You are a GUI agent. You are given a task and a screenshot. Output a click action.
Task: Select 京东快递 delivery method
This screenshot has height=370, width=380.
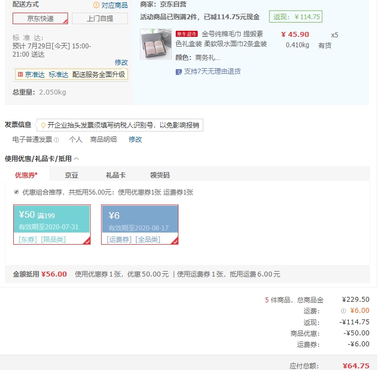(x=40, y=19)
